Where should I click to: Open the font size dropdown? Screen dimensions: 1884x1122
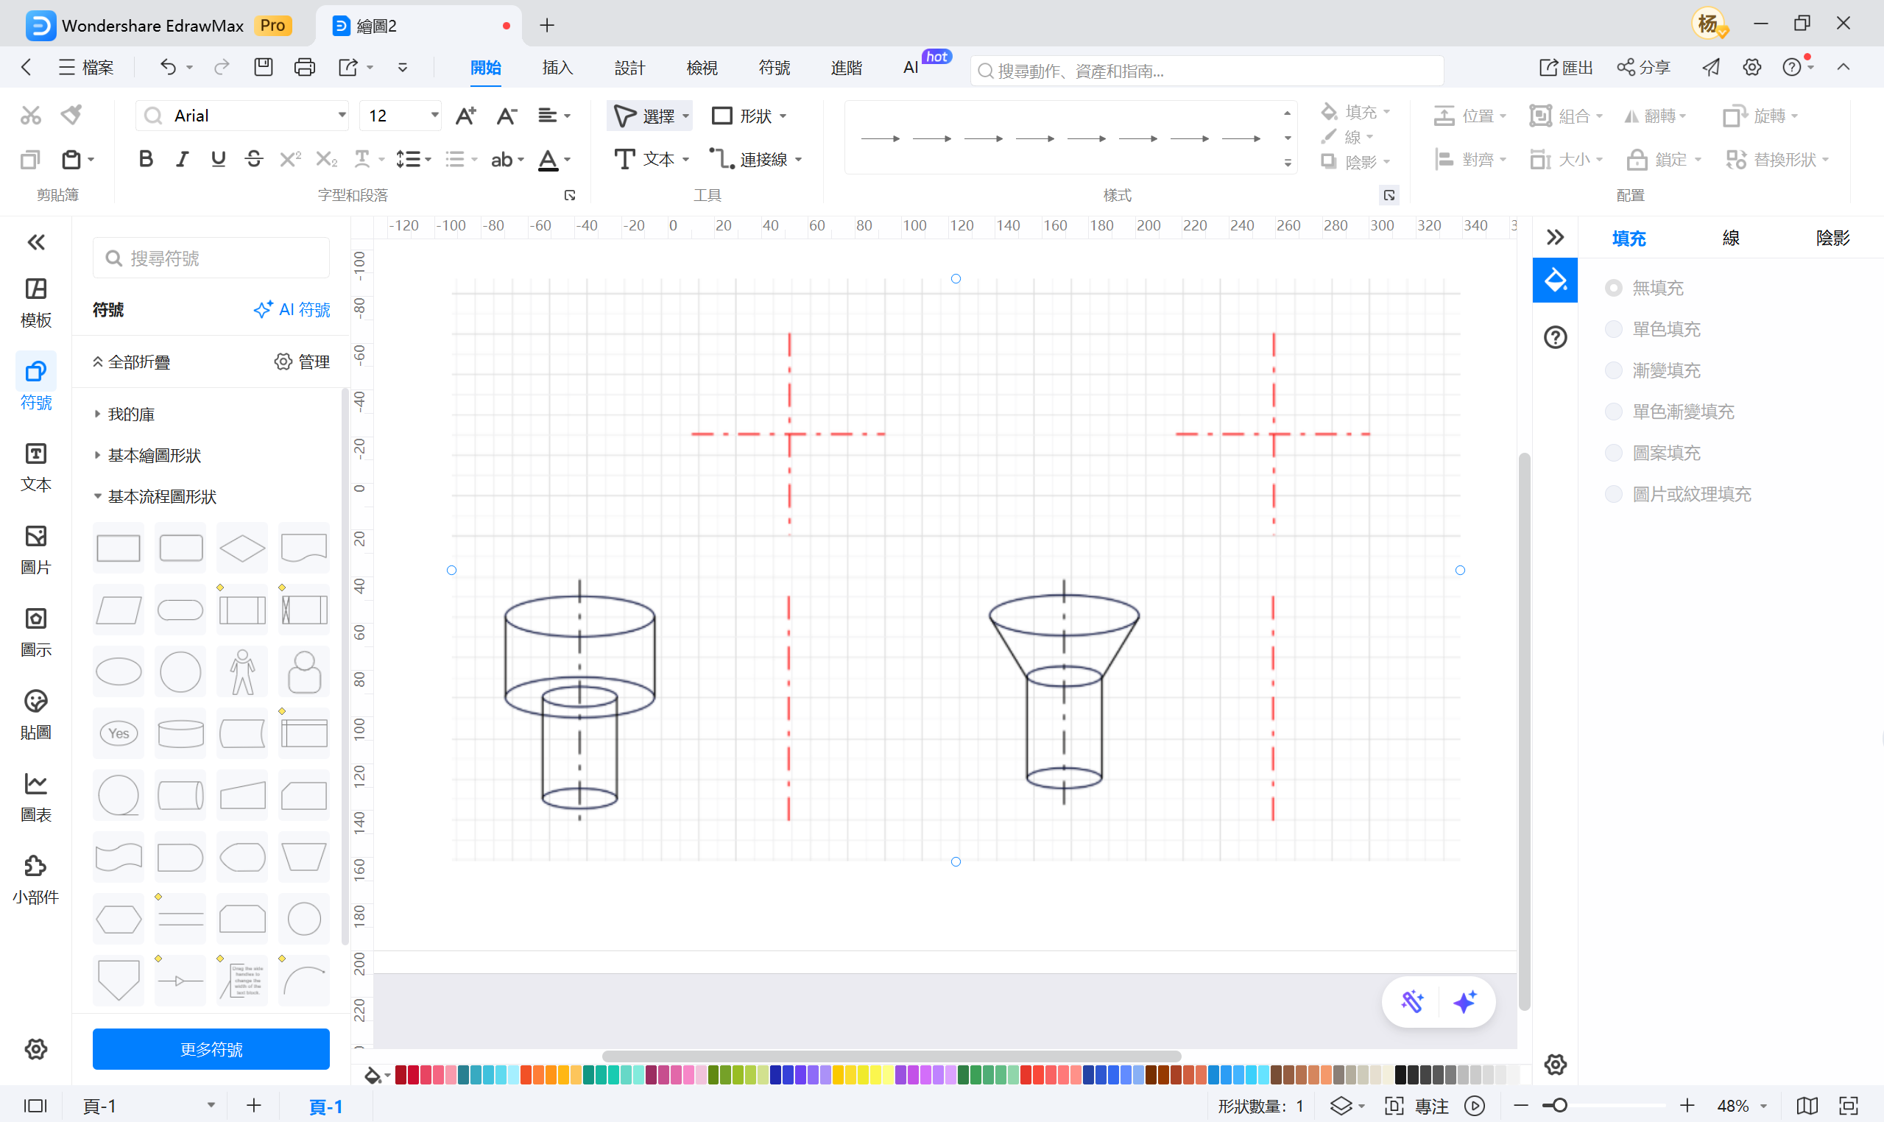[434, 115]
